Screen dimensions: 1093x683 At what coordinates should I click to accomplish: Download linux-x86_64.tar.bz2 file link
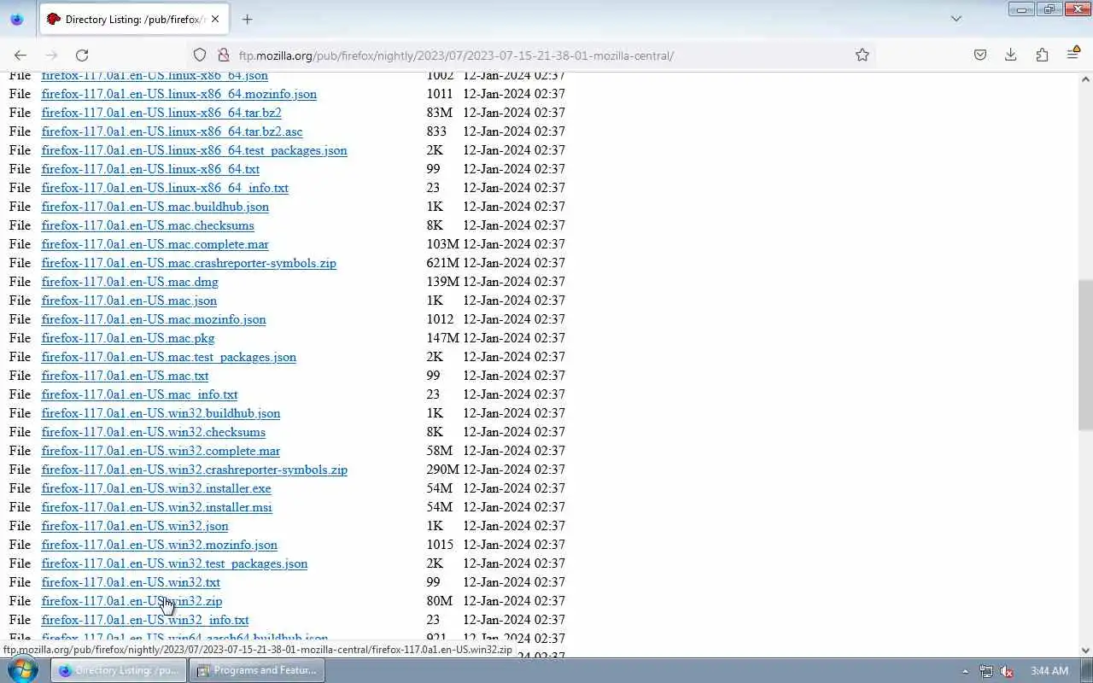[x=161, y=113]
